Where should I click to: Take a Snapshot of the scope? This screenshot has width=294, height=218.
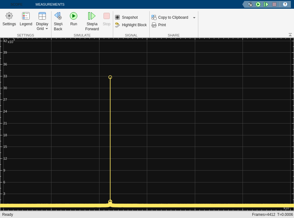click(127, 17)
